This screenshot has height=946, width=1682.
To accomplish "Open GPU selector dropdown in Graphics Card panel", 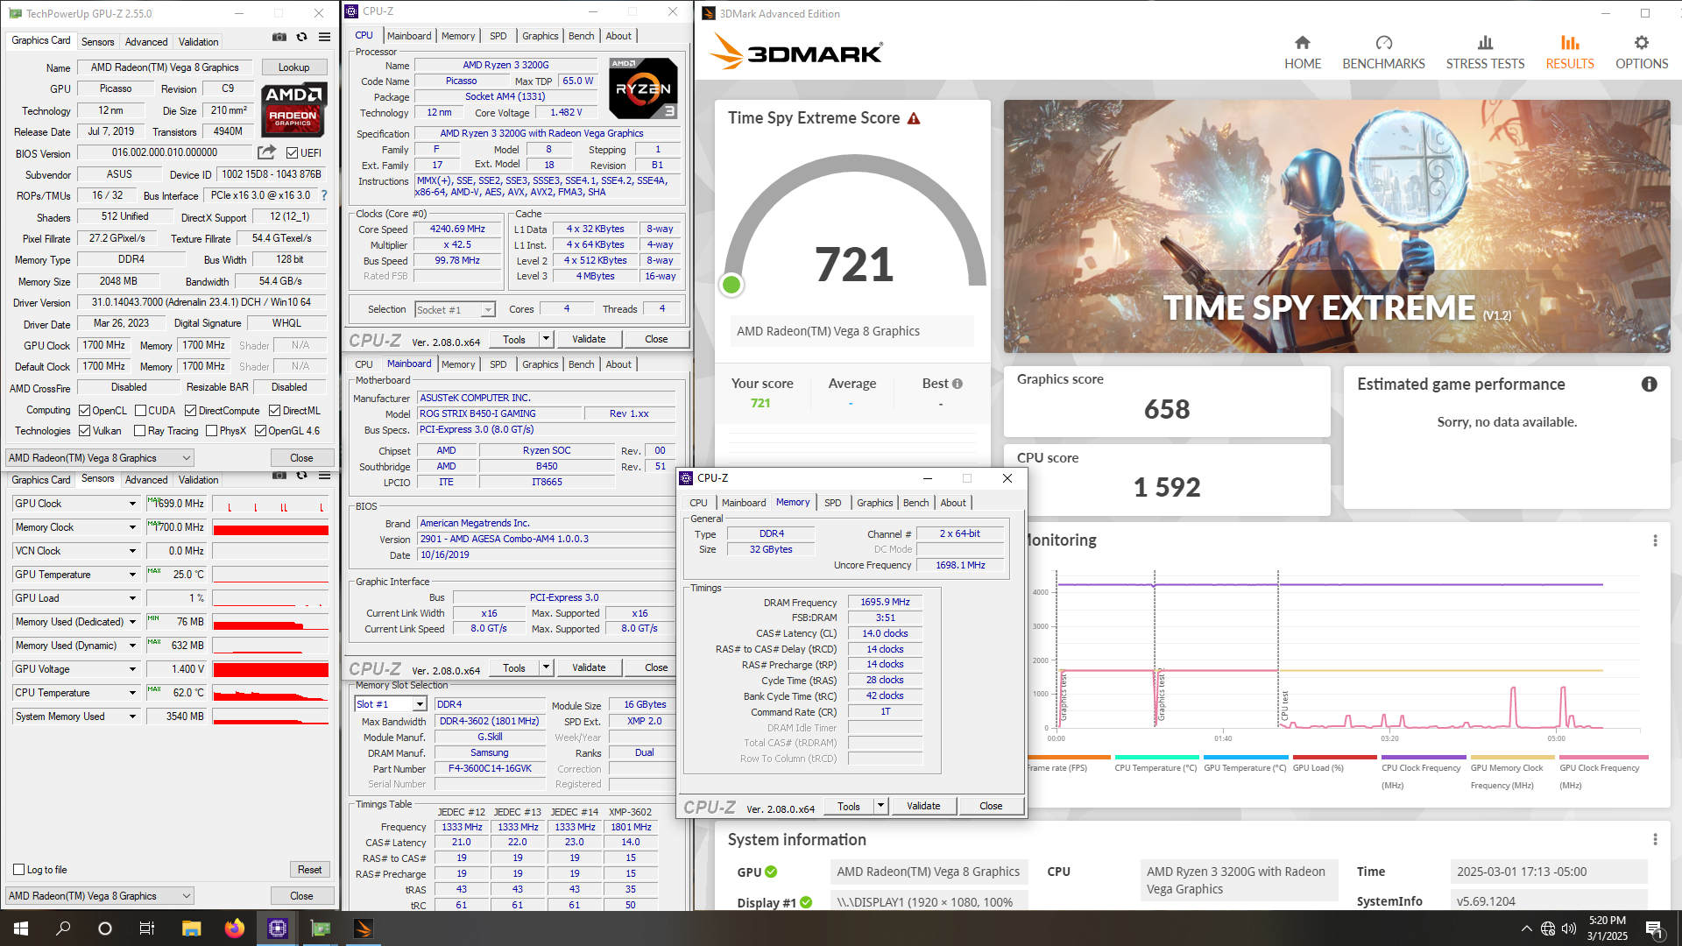I will (x=100, y=458).
